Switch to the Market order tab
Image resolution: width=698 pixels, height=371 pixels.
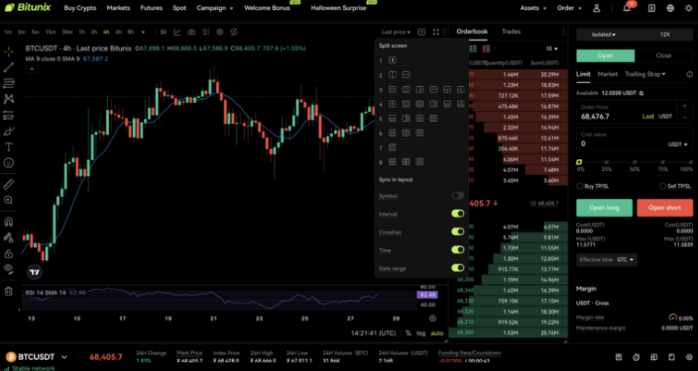[607, 74]
